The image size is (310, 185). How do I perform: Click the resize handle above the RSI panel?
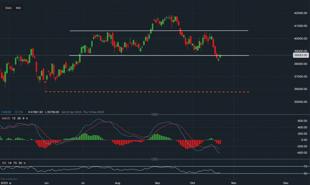point(154,159)
